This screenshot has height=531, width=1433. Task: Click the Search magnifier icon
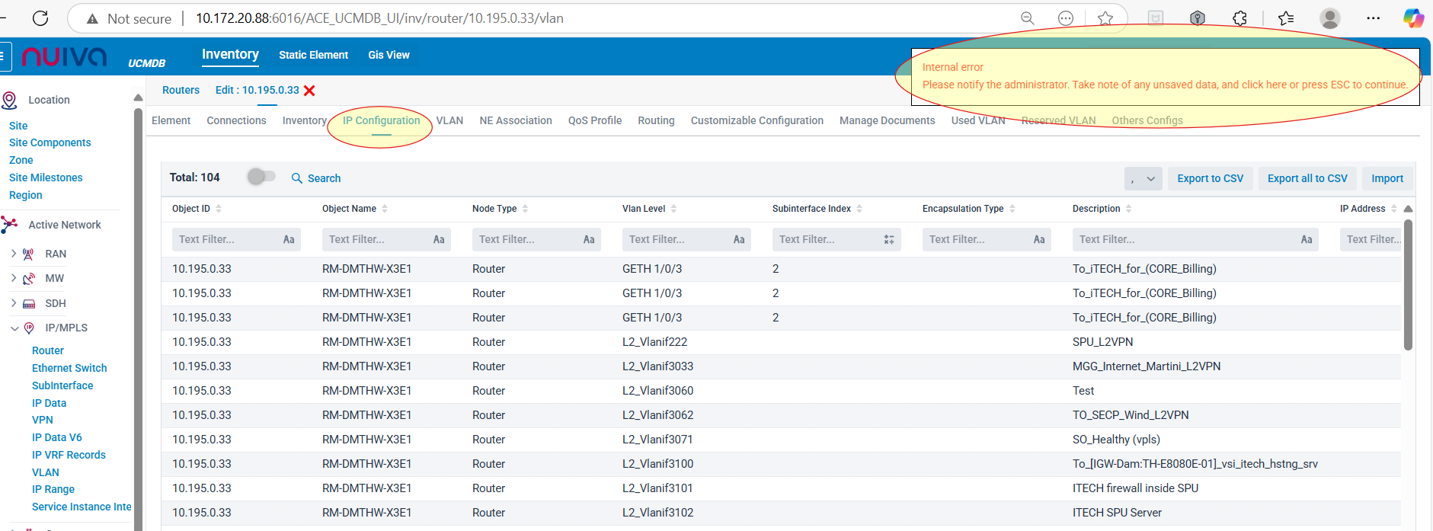pos(297,178)
